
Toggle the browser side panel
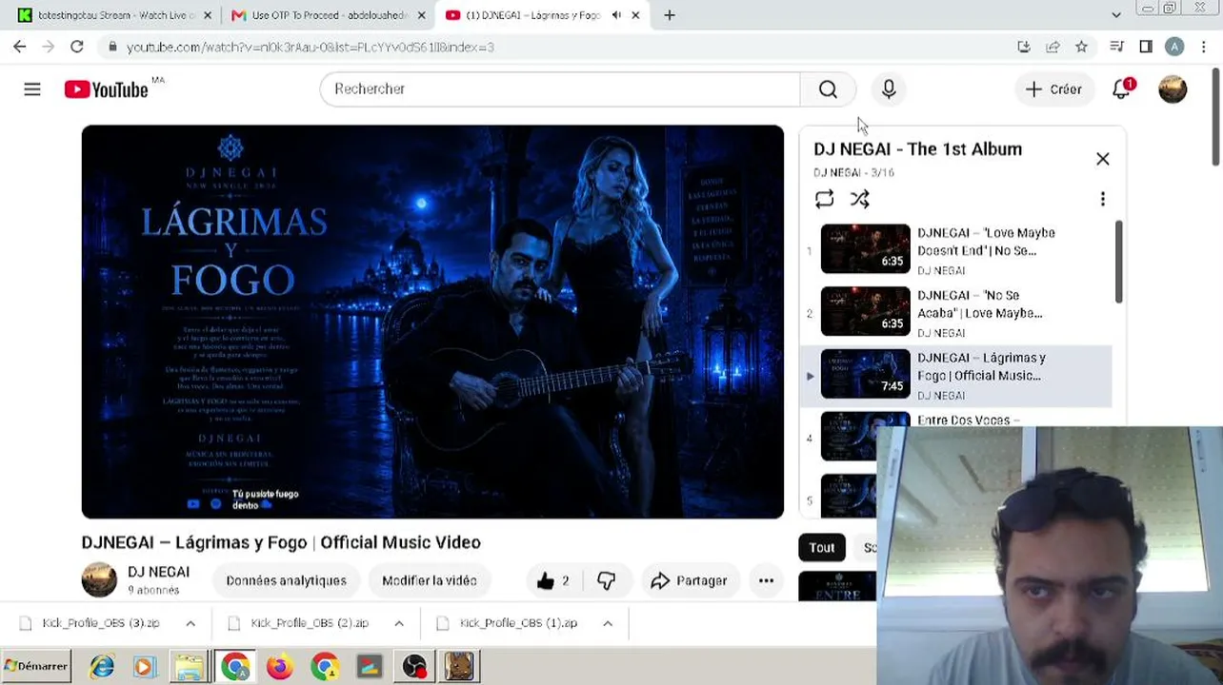[x=1146, y=47]
